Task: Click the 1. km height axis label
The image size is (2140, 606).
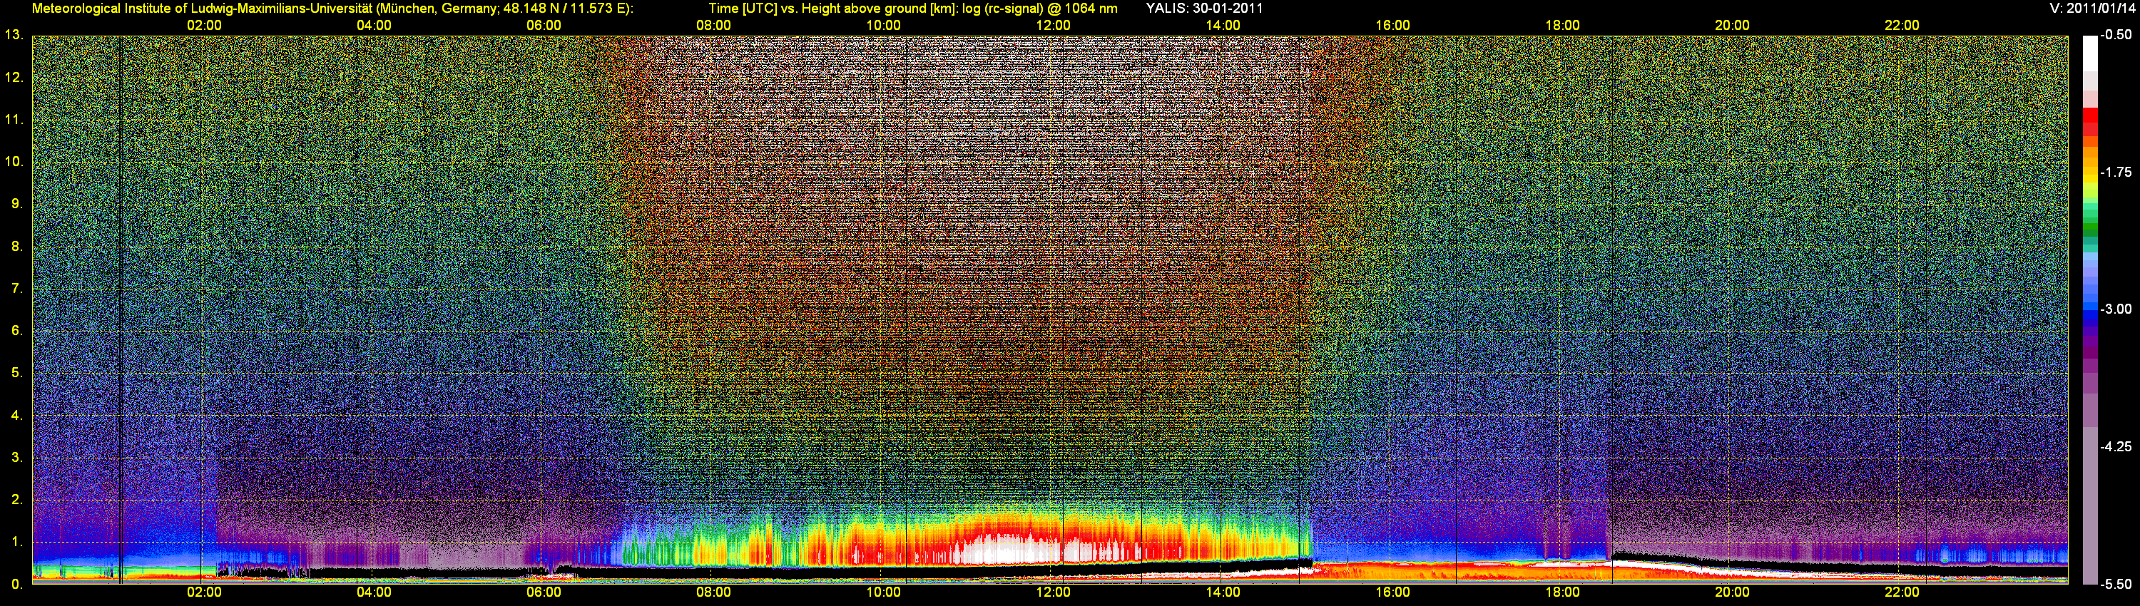Action: coord(16,542)
